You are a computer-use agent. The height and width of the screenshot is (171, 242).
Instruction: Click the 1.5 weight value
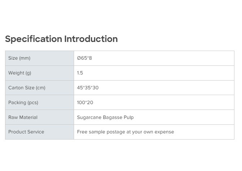click(x=80, y=73)
